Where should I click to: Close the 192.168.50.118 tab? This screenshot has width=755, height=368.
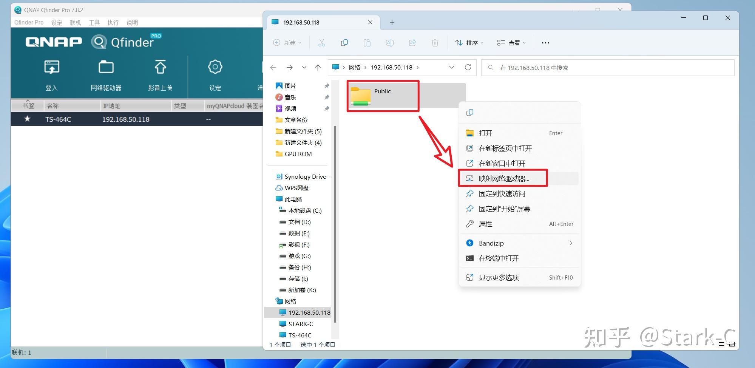[x=370, y=22]
